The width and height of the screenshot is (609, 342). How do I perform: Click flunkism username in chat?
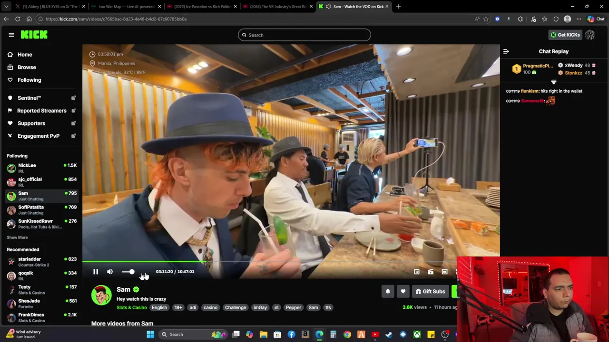click(x=530, y=91)
